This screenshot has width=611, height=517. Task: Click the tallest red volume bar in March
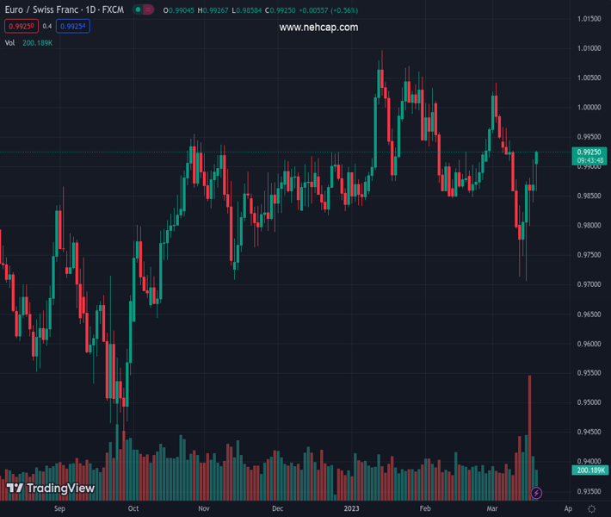(529, 431)
